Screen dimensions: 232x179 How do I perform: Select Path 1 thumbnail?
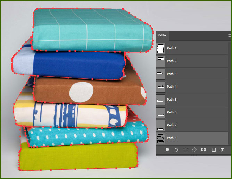161,48
